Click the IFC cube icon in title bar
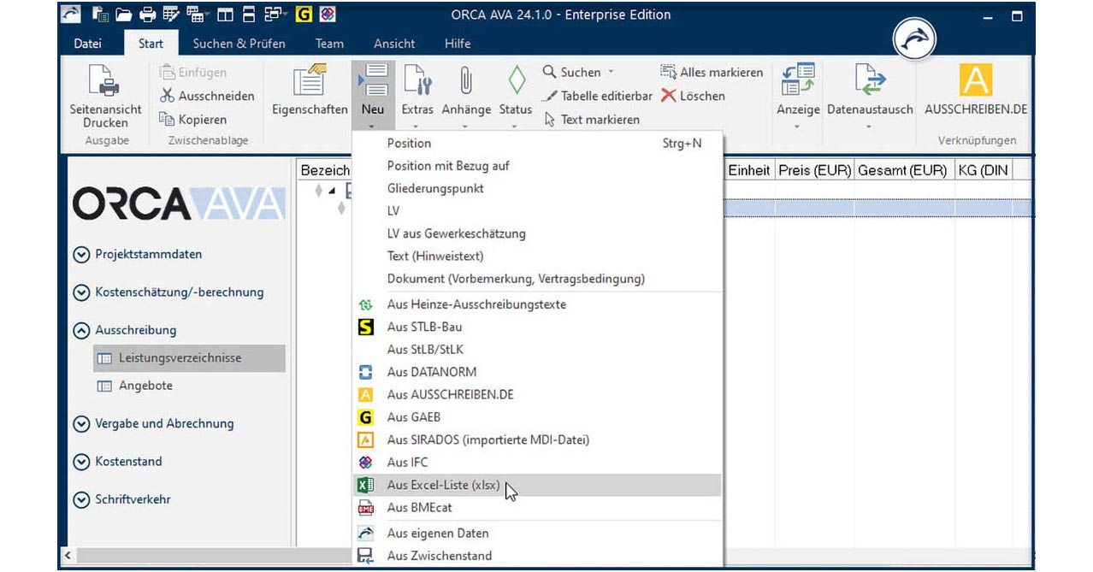The height and width of the screenshot is (572, 1093). pyautogui.click(x=327, y=15)
